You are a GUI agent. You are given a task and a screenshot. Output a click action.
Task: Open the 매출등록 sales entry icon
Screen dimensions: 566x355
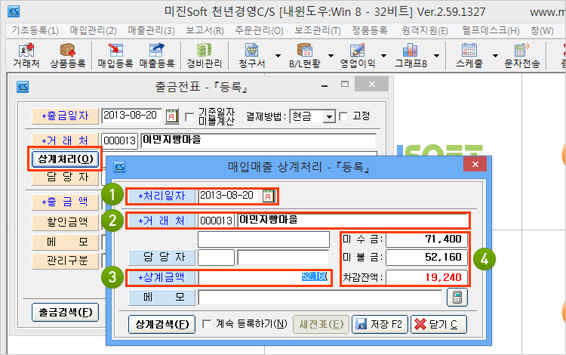coord(157,56)
